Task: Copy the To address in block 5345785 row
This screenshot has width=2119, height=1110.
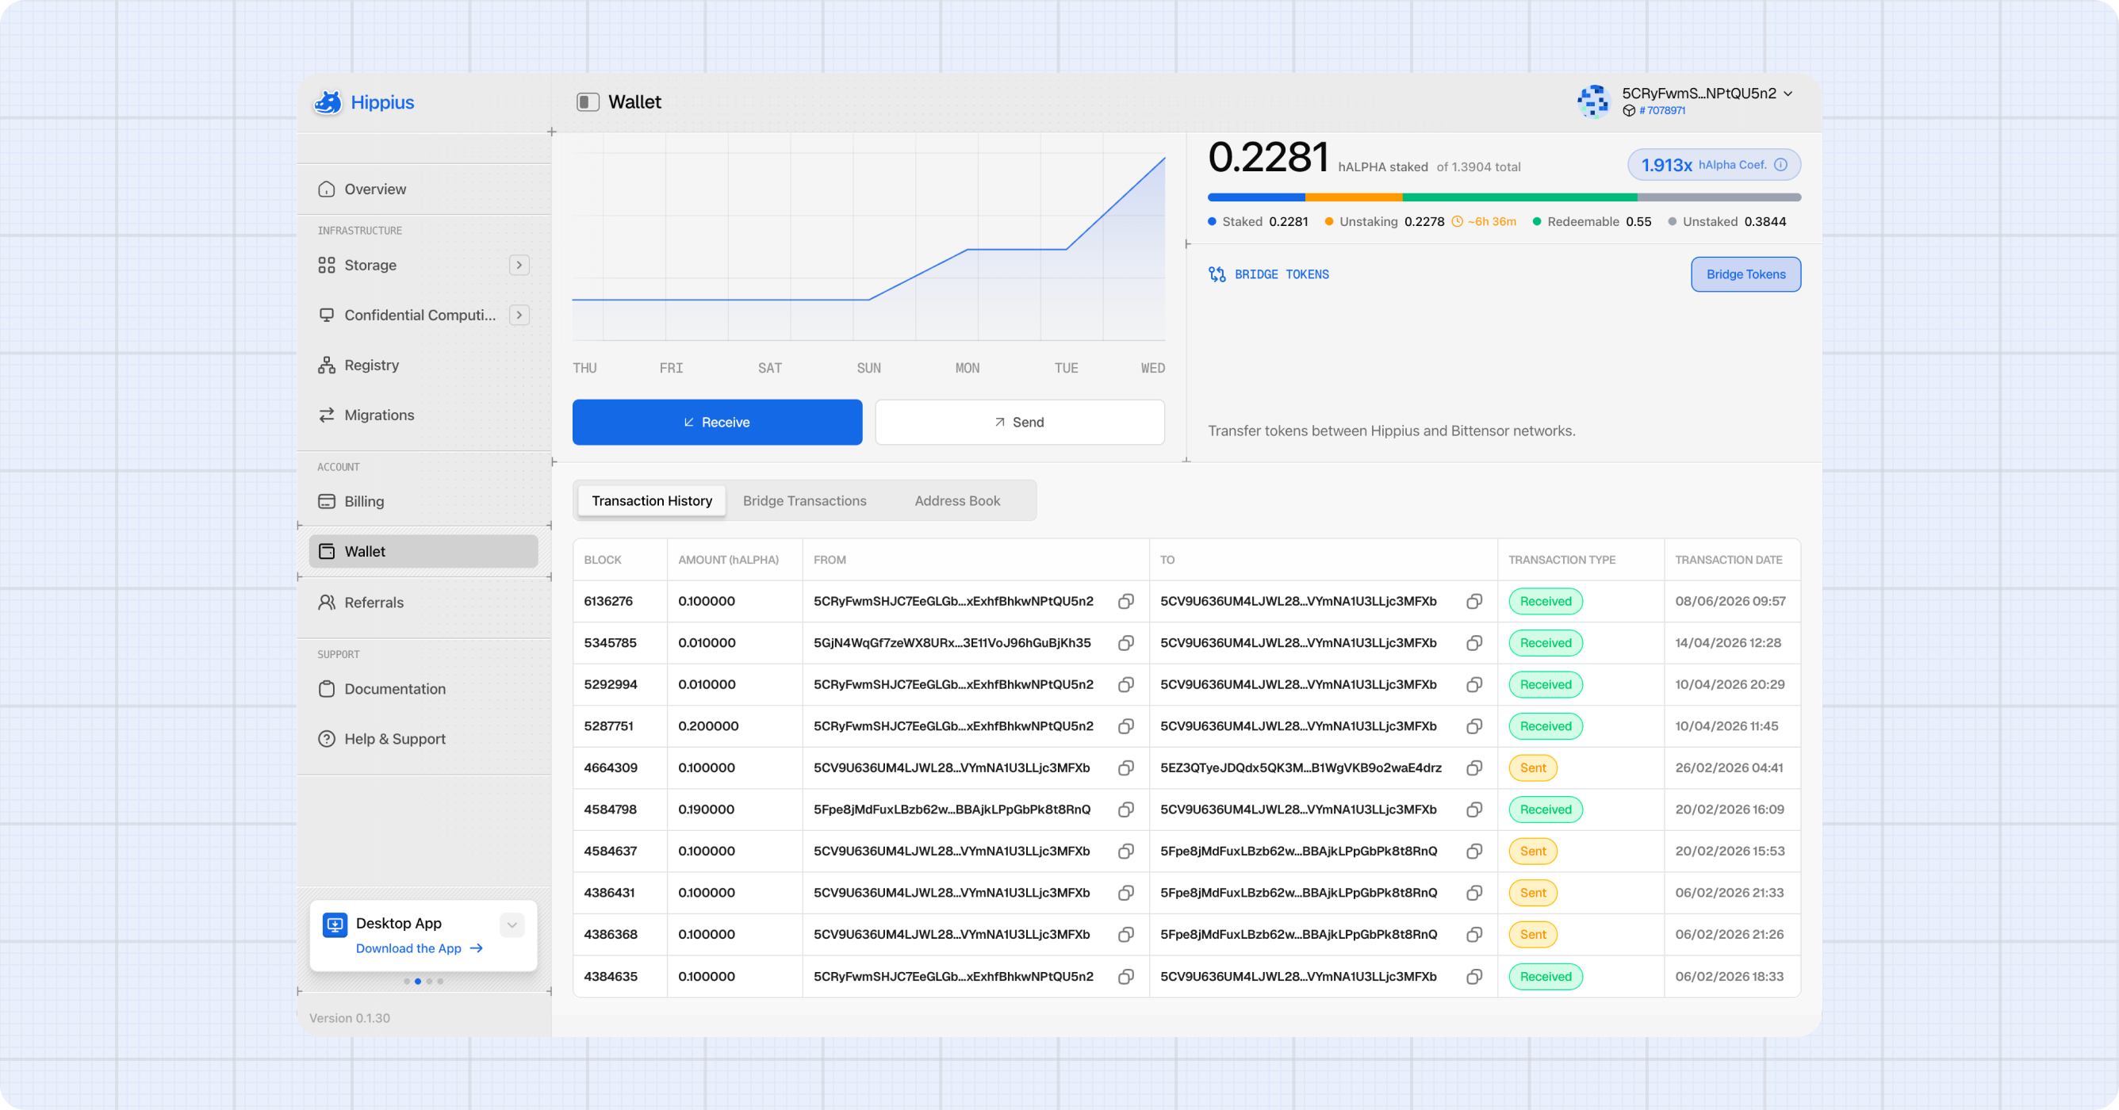Action: pos(1474,643)
